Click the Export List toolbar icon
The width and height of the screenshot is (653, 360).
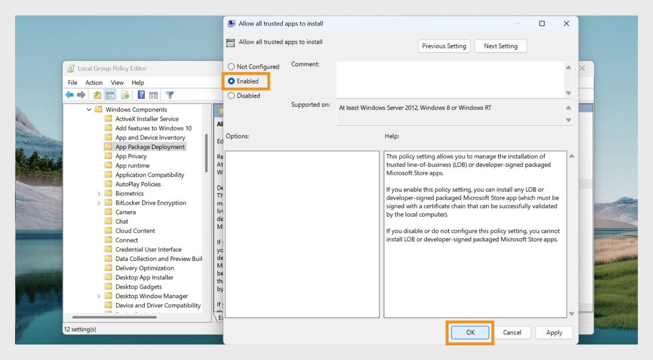(x=125, y=95)
